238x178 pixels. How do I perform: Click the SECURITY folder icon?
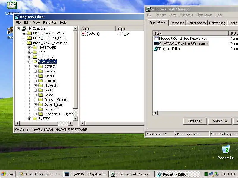(x=35, y=57)
